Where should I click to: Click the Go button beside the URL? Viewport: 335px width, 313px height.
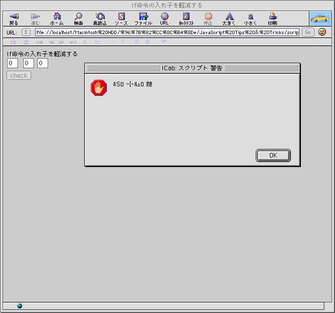pos(308,32)
